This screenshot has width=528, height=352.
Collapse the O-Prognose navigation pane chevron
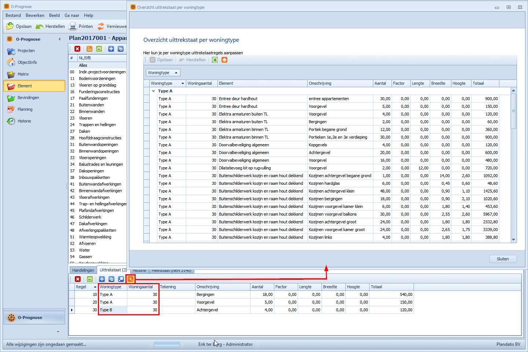point(60,39)
